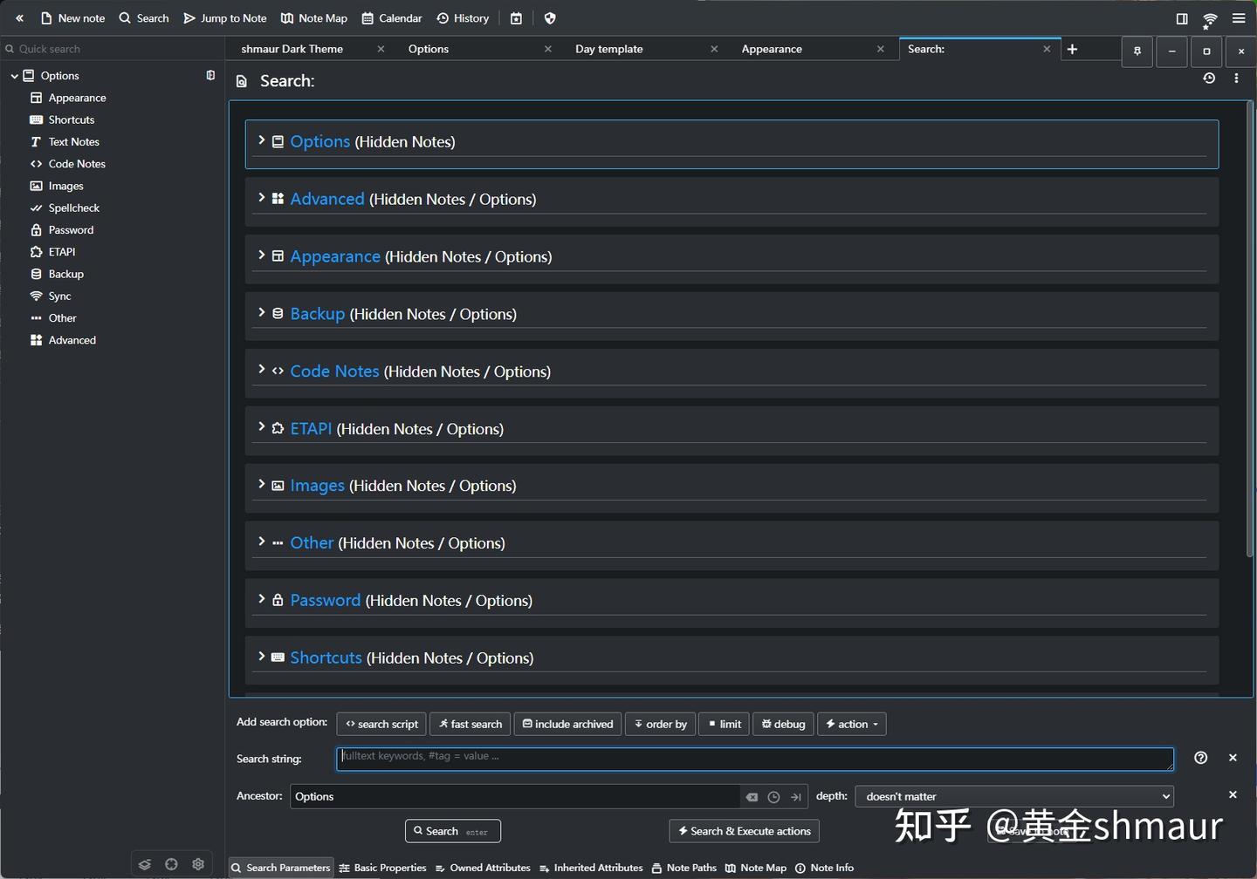The image size is (1257, 879).
Task: Click the Search & Execute actions button
Action: click(x=743, y=831)
